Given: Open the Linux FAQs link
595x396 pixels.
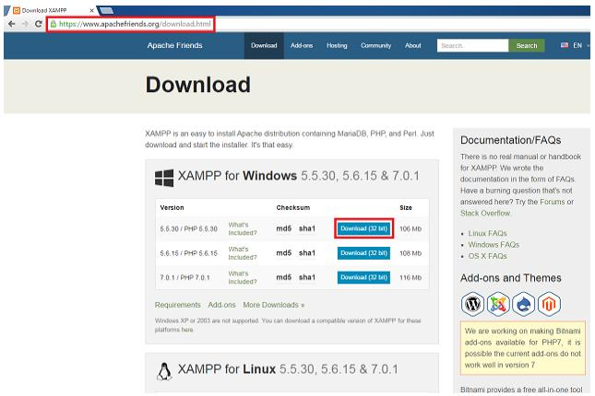Looking at the screenshot, I should point(488,233).
